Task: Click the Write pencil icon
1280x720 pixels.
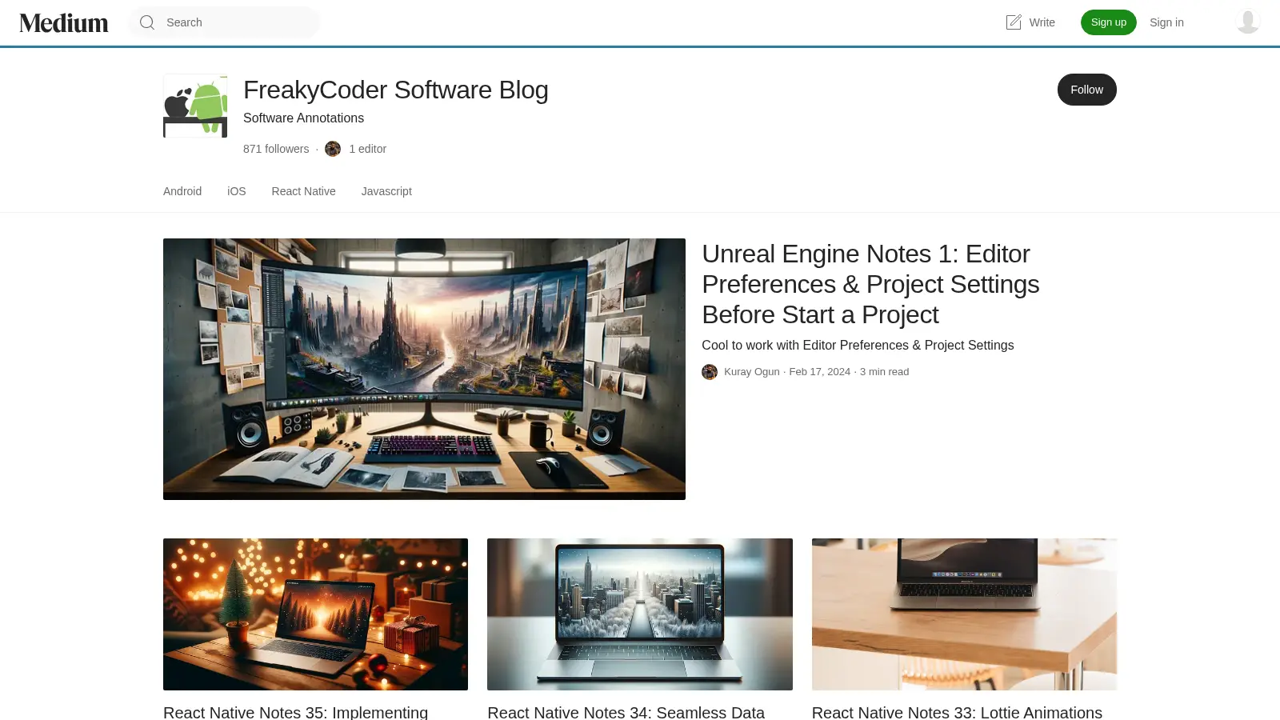Action: 1014,22
